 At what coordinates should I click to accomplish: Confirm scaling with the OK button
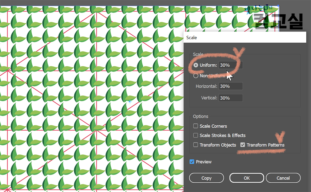(x=247, y=178)
